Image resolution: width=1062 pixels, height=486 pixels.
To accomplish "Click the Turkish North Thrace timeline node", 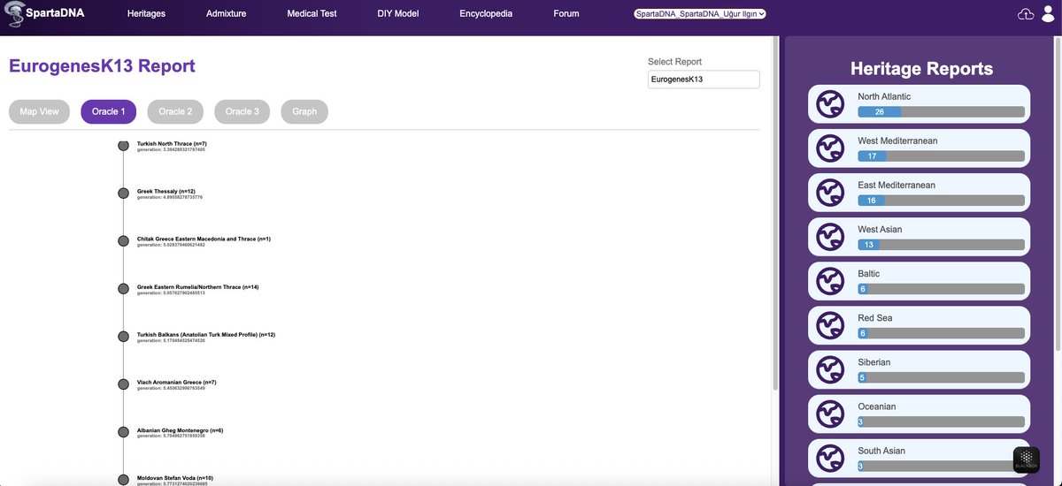I will [x=123, y=145].
